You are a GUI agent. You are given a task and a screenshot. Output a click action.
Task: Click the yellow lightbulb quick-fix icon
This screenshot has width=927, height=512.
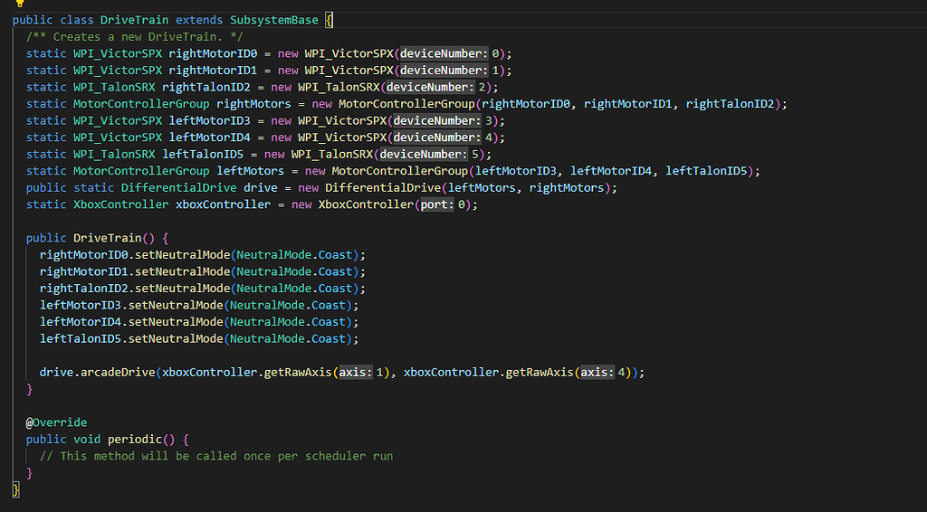17,3
